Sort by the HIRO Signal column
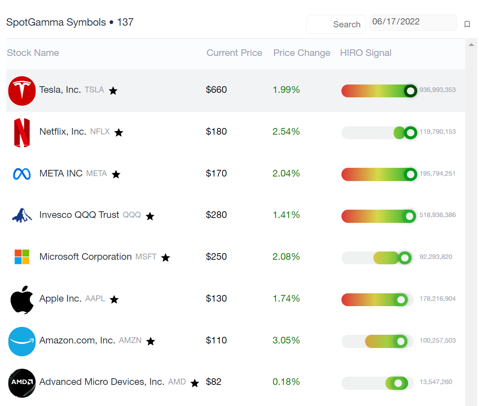 point(365,53)
